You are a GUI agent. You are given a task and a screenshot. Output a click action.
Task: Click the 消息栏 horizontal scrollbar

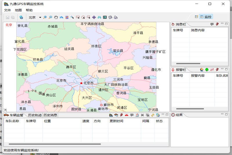coord(188,64)
